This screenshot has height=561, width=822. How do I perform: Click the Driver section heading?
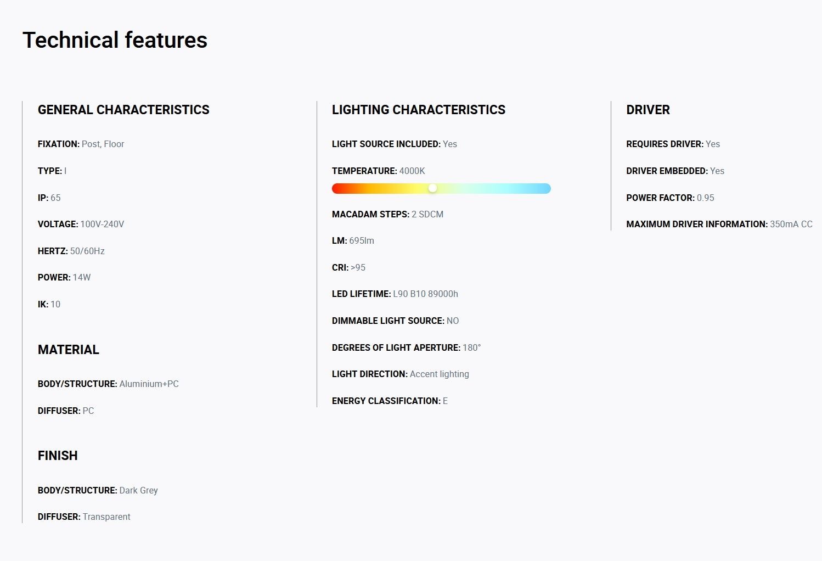648,110
